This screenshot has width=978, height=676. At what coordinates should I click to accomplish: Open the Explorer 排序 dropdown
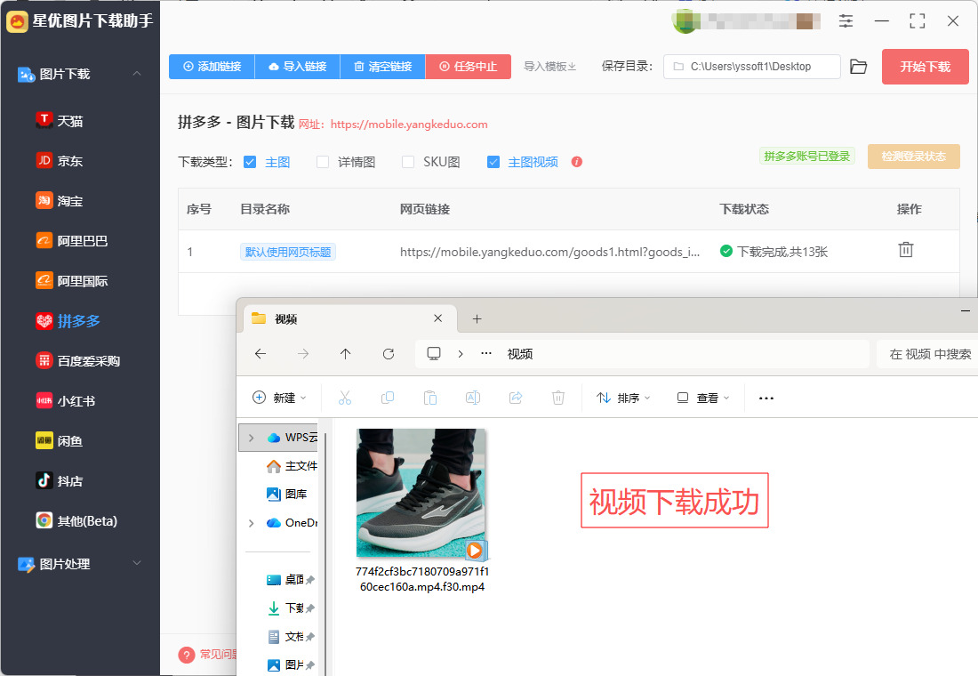point(623,398)
